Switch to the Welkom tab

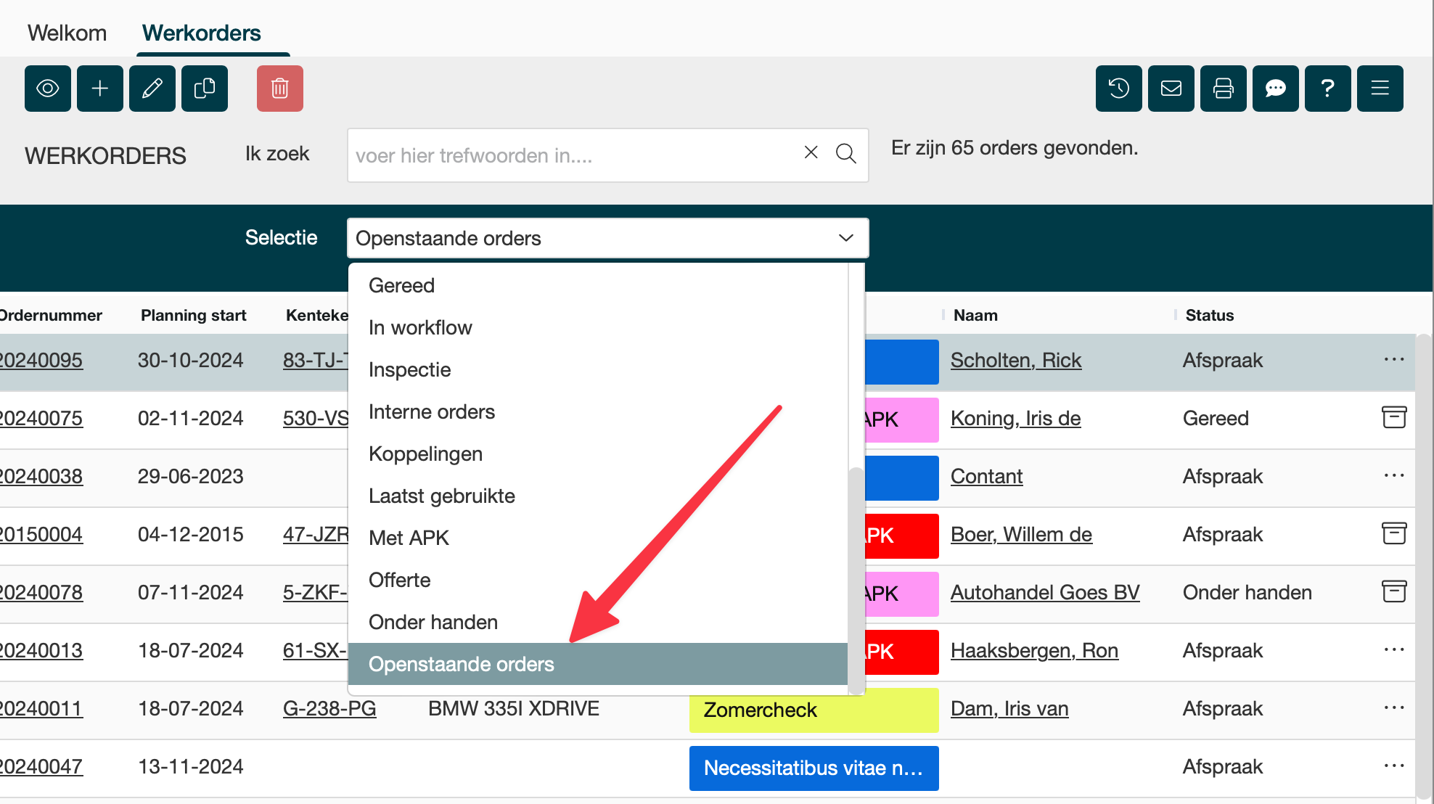pos(67,33)
